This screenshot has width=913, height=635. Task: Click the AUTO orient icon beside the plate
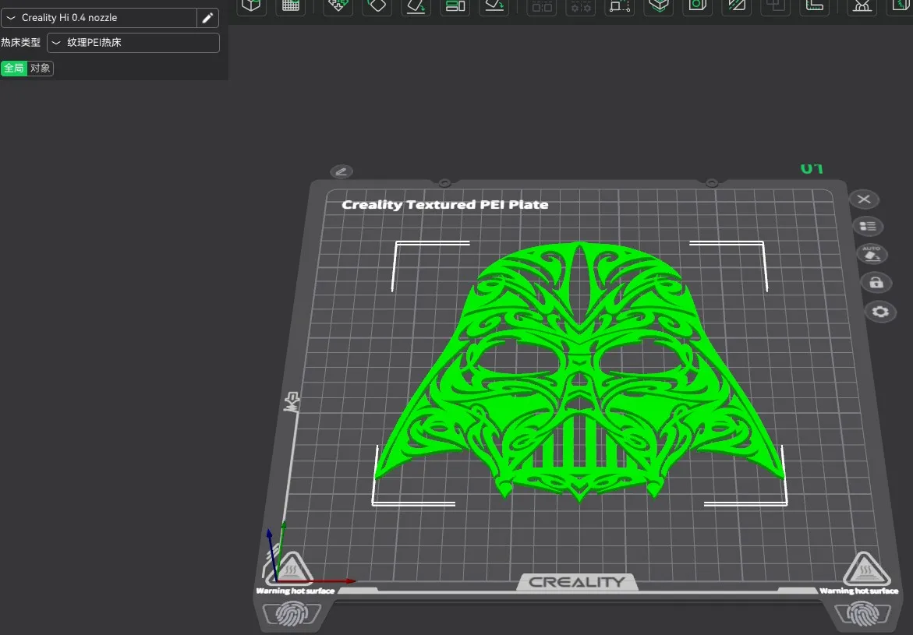tap(872, 254)
